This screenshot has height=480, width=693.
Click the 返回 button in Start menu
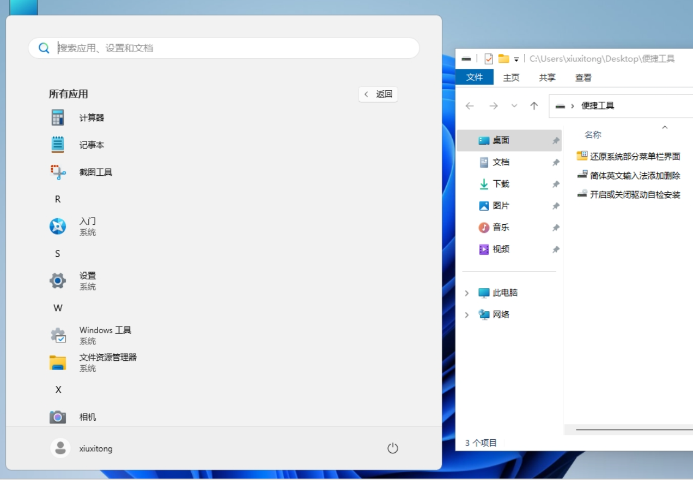378,94
